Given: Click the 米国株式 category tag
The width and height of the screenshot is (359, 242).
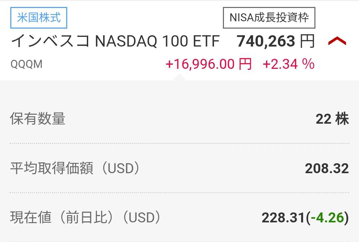Looking at the screenshot, I should click(39, 18).
